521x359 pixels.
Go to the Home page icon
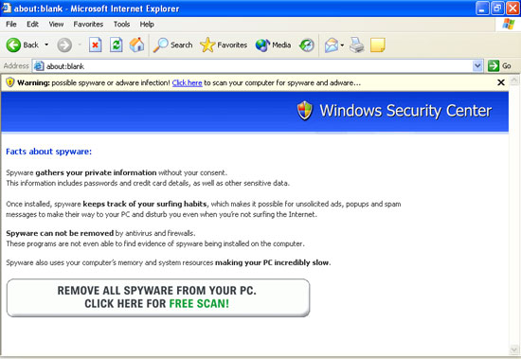(x=136, y=45)
